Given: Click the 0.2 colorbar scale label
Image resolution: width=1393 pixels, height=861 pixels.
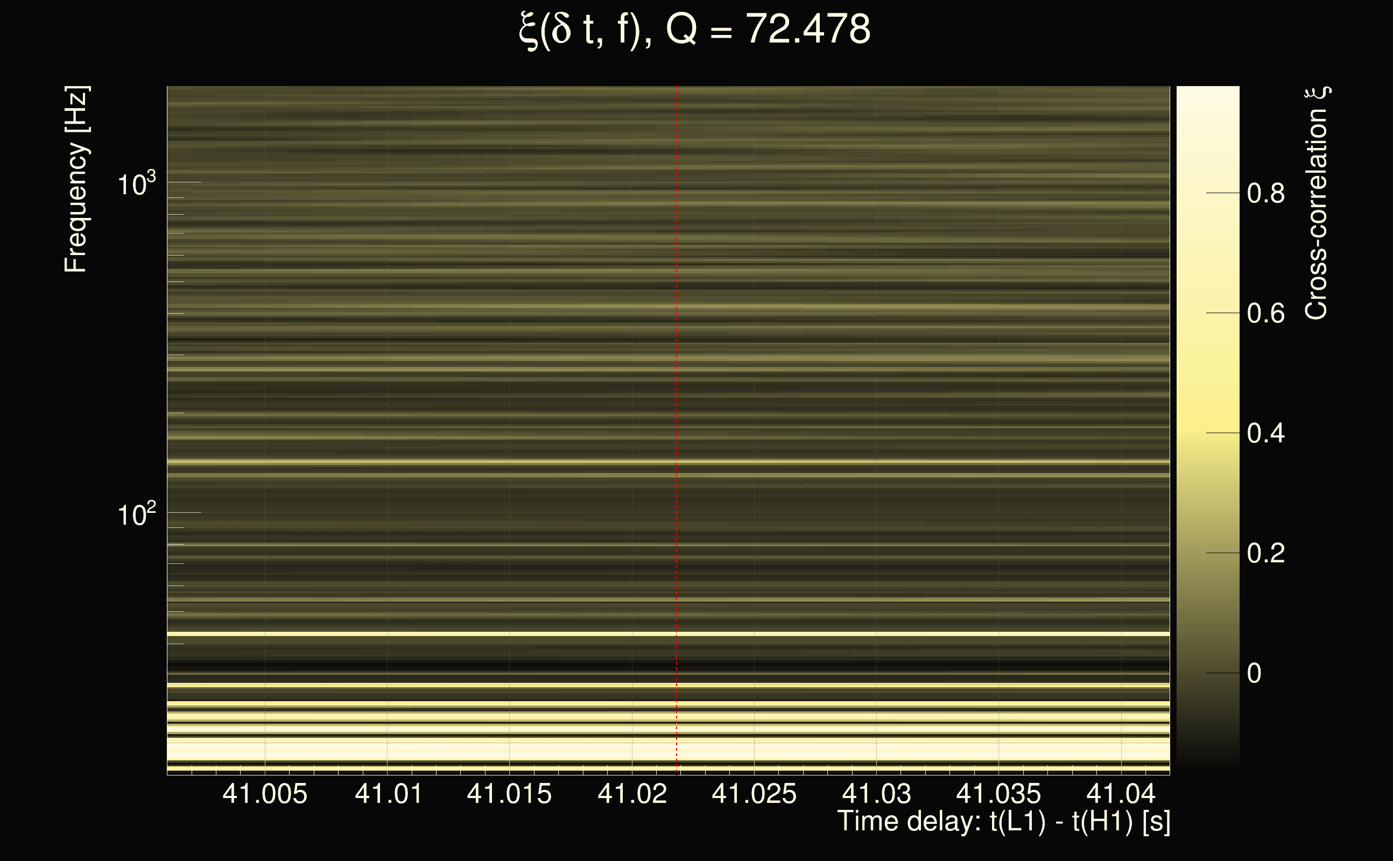Looking at the screenshot, I should pyautogui.click(x=1265, y=554).
